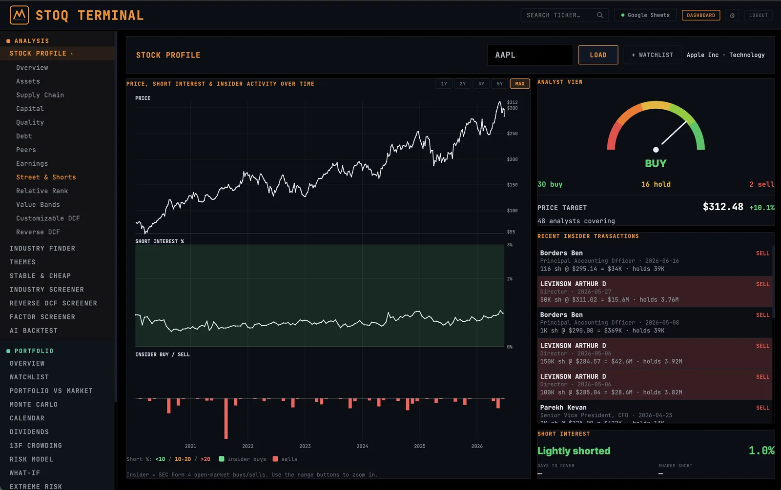Image resolution: width=781 pixels, height=490 pixels.
Task: Open the DASHBOARD button
Action: coord(701,15)
